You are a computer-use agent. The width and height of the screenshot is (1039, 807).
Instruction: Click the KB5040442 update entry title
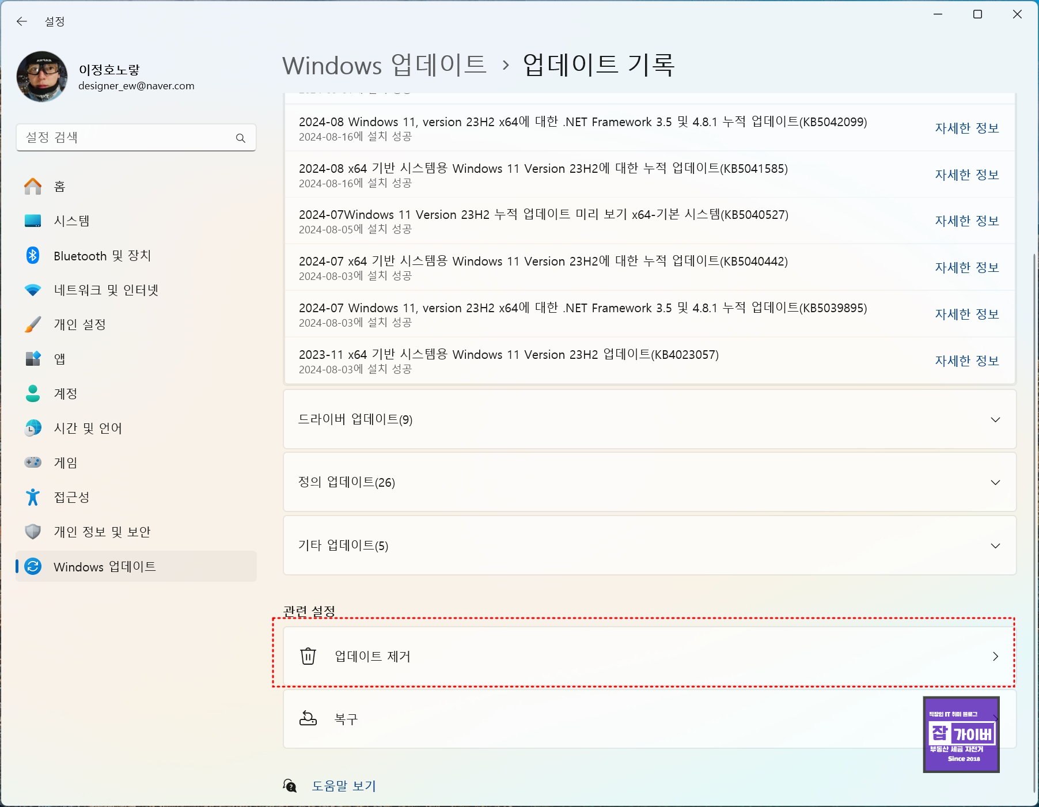543,261
